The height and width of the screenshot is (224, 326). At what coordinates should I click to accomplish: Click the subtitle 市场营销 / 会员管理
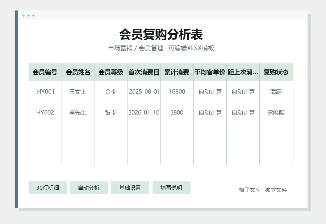coord(136,48)
